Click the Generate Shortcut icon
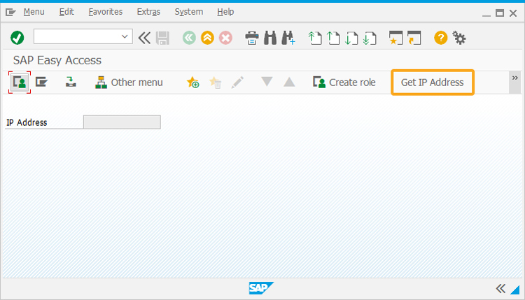The height and width of the screenshot is (300, 525). point(414,38)
